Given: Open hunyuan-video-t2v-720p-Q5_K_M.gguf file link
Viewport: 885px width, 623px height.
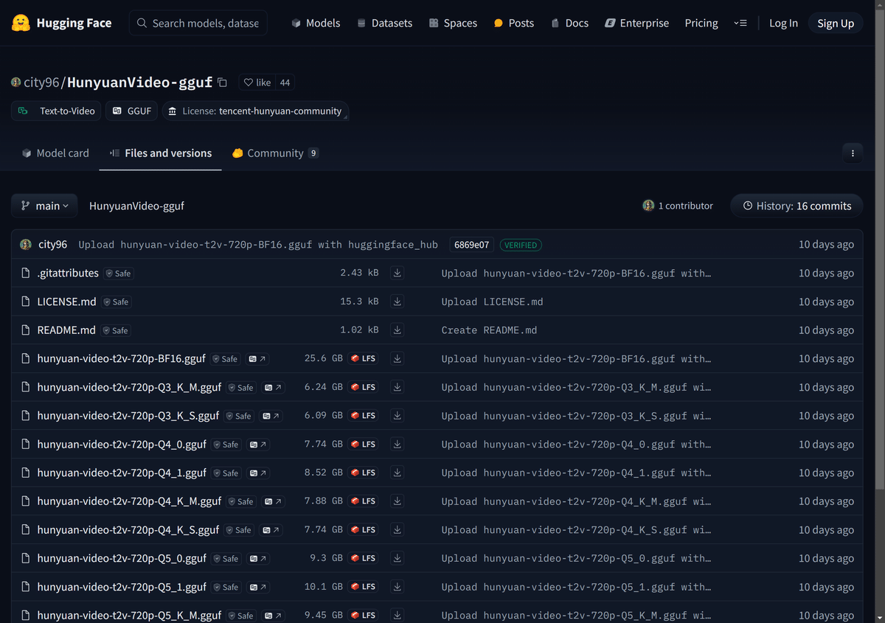Looking at the screenshot, I should tap(129, 615).
